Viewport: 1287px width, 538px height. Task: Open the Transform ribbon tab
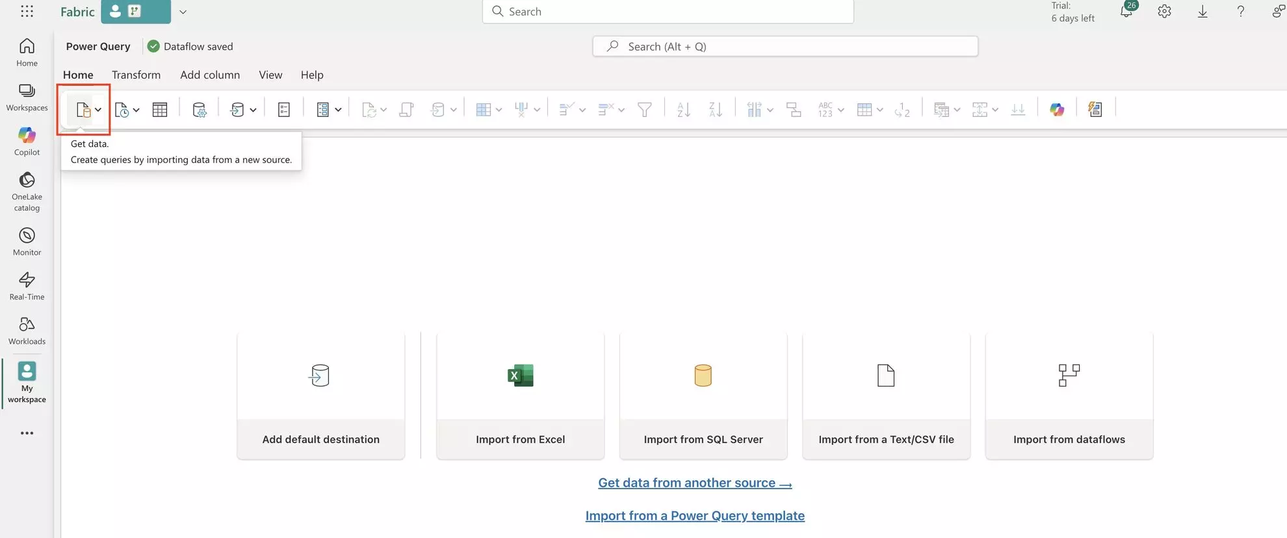pos(136,75)
